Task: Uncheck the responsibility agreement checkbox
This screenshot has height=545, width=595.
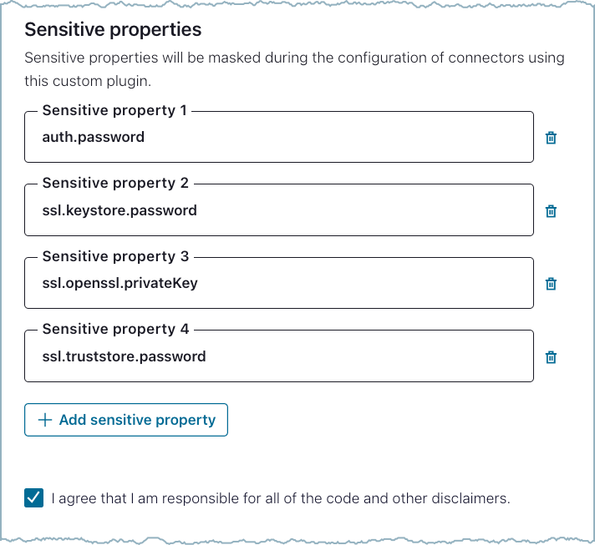Action: coord(34,498)
